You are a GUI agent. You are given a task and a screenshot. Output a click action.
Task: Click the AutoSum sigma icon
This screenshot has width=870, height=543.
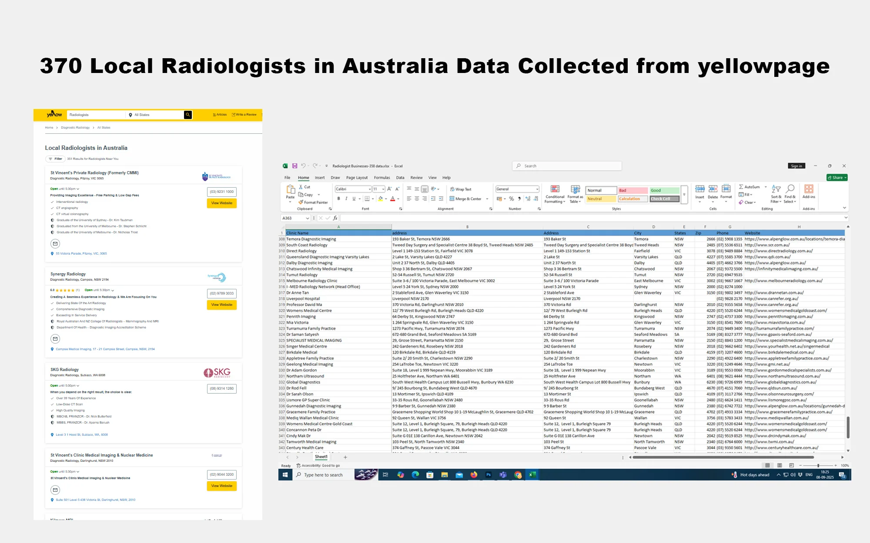point(741,187)
